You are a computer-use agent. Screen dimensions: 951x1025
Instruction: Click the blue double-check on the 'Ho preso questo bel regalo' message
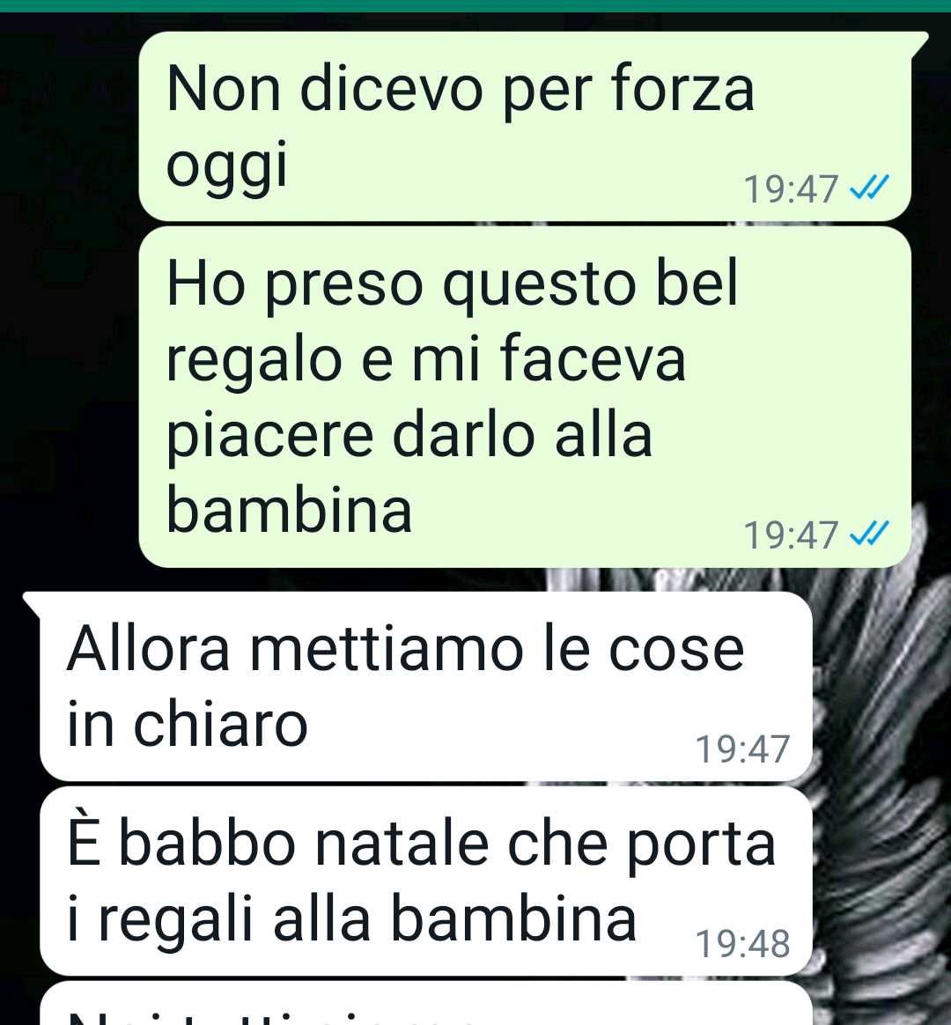(868, 534)
